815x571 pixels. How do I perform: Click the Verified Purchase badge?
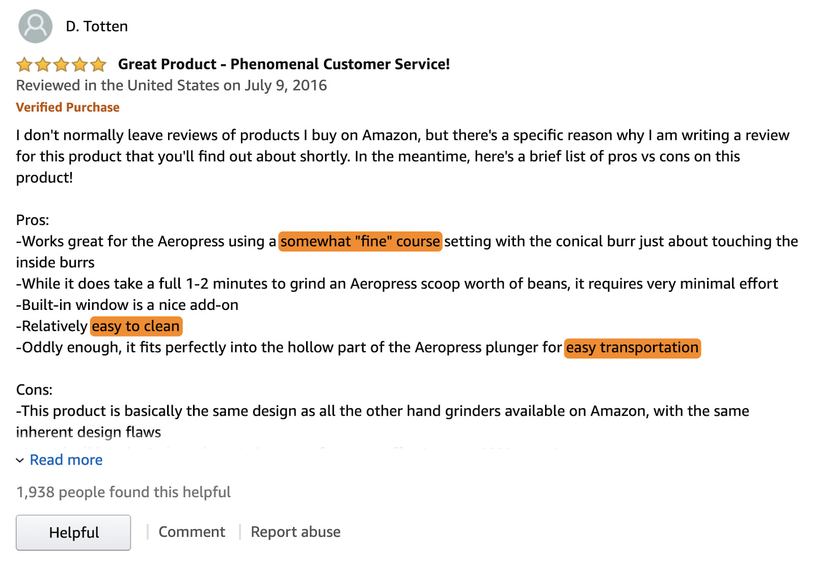(67, 107)
